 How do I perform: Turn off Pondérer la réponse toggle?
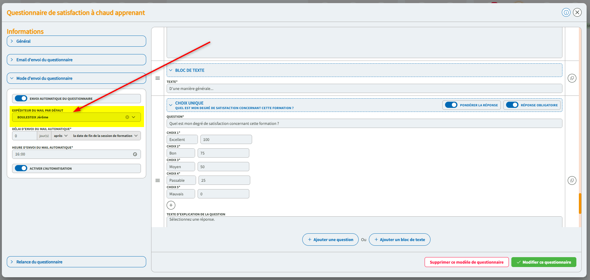click(x=451, y=105)
